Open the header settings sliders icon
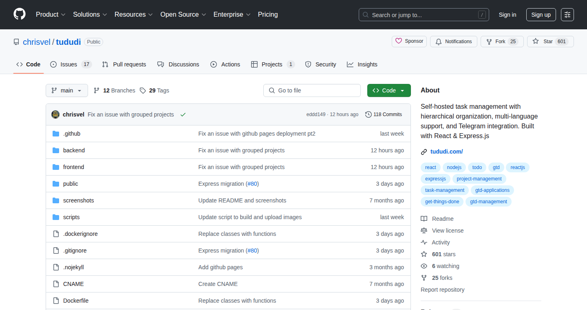587x310 pixels. click(567, 15)
